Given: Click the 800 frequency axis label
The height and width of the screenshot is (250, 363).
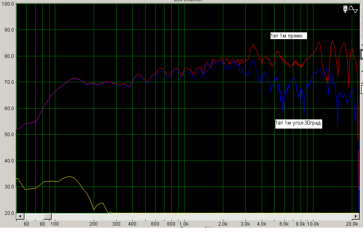Looking at the screenshot, I should tap(171, 224).
